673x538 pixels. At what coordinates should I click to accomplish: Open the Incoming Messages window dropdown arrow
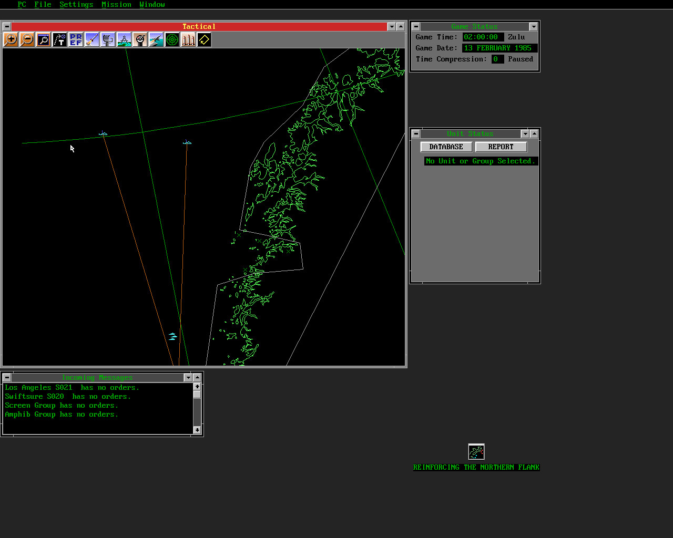click(188, 378)
